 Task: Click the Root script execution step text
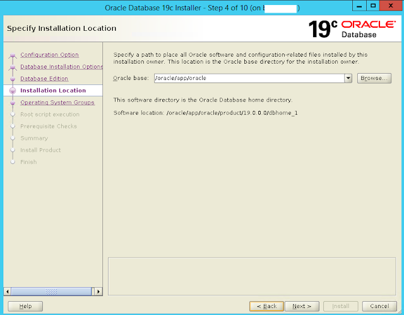[x=50, y=115]
